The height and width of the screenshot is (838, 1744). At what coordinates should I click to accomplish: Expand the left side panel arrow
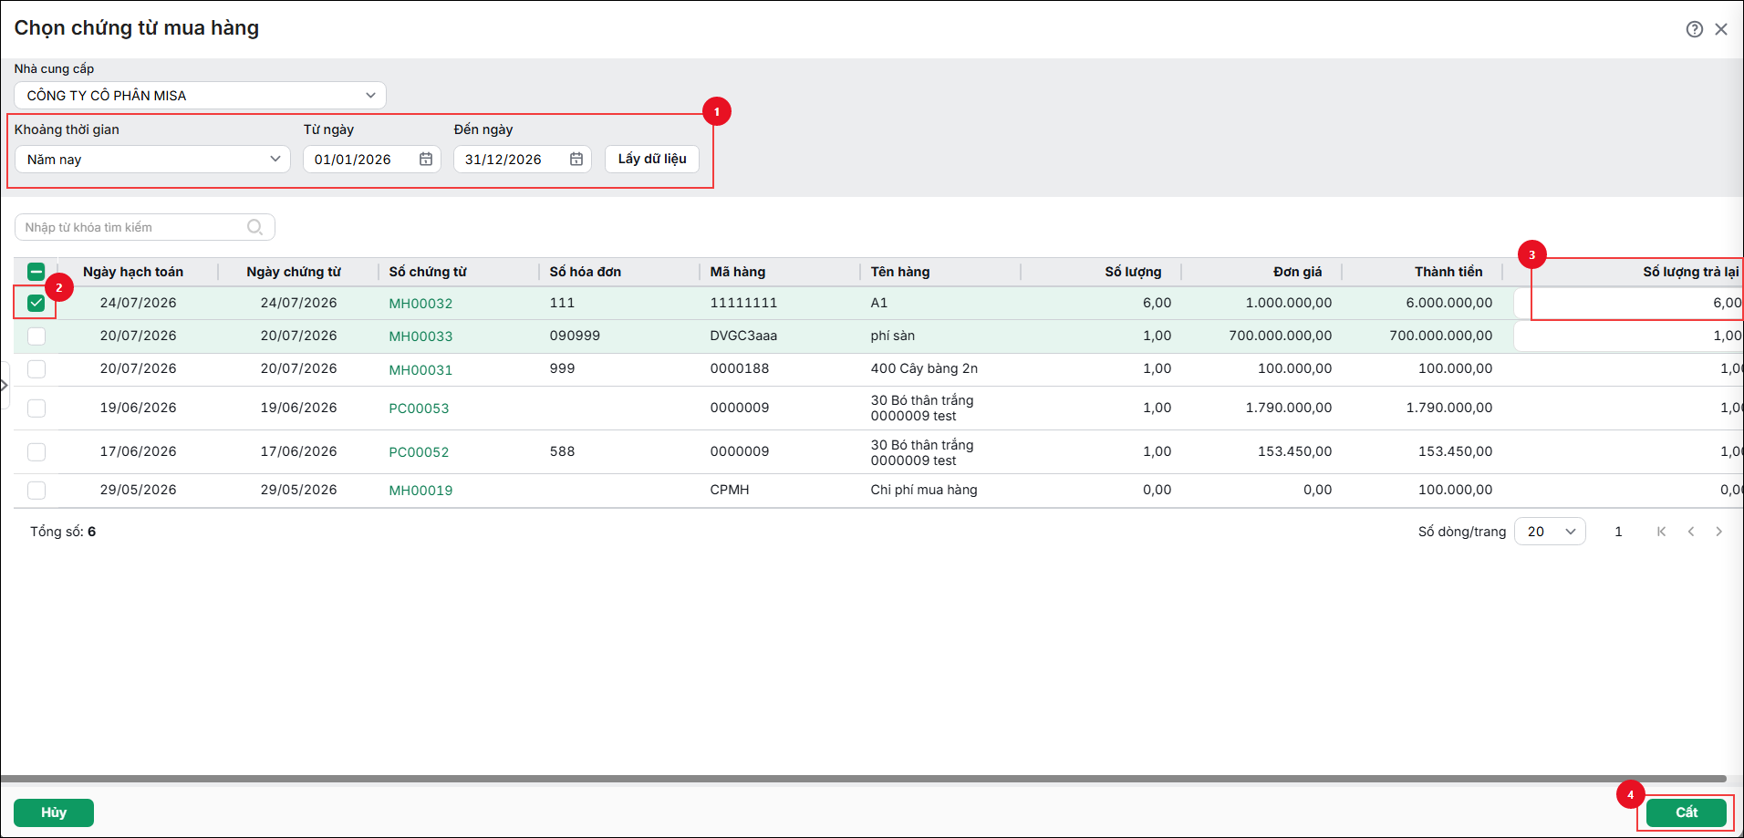[5, 385]
